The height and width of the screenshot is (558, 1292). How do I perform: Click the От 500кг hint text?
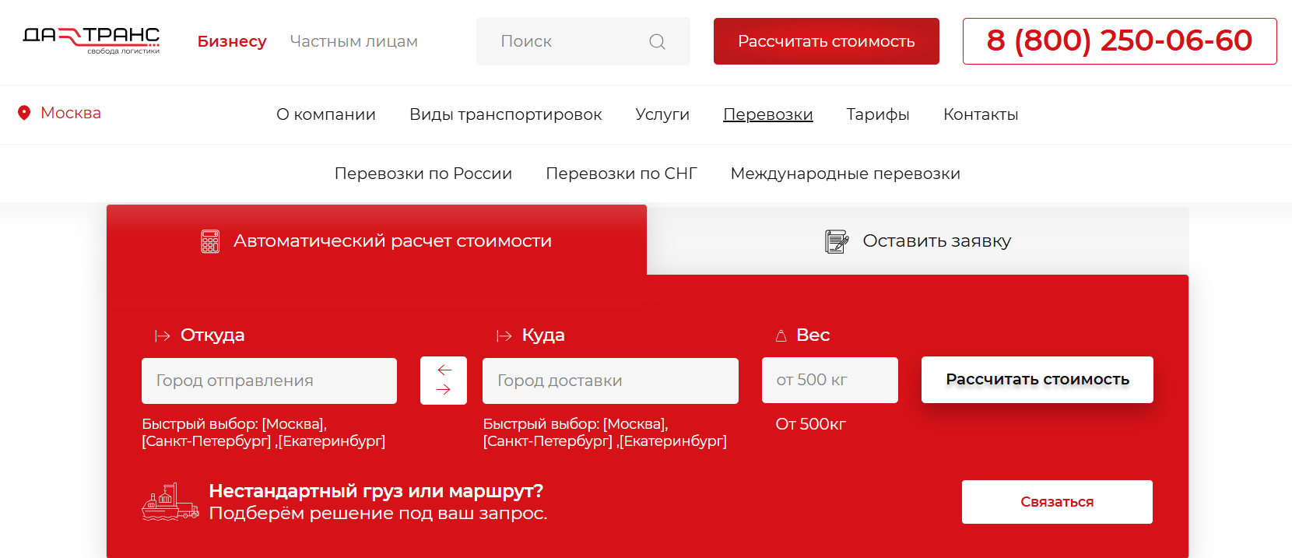click(810, 424)
